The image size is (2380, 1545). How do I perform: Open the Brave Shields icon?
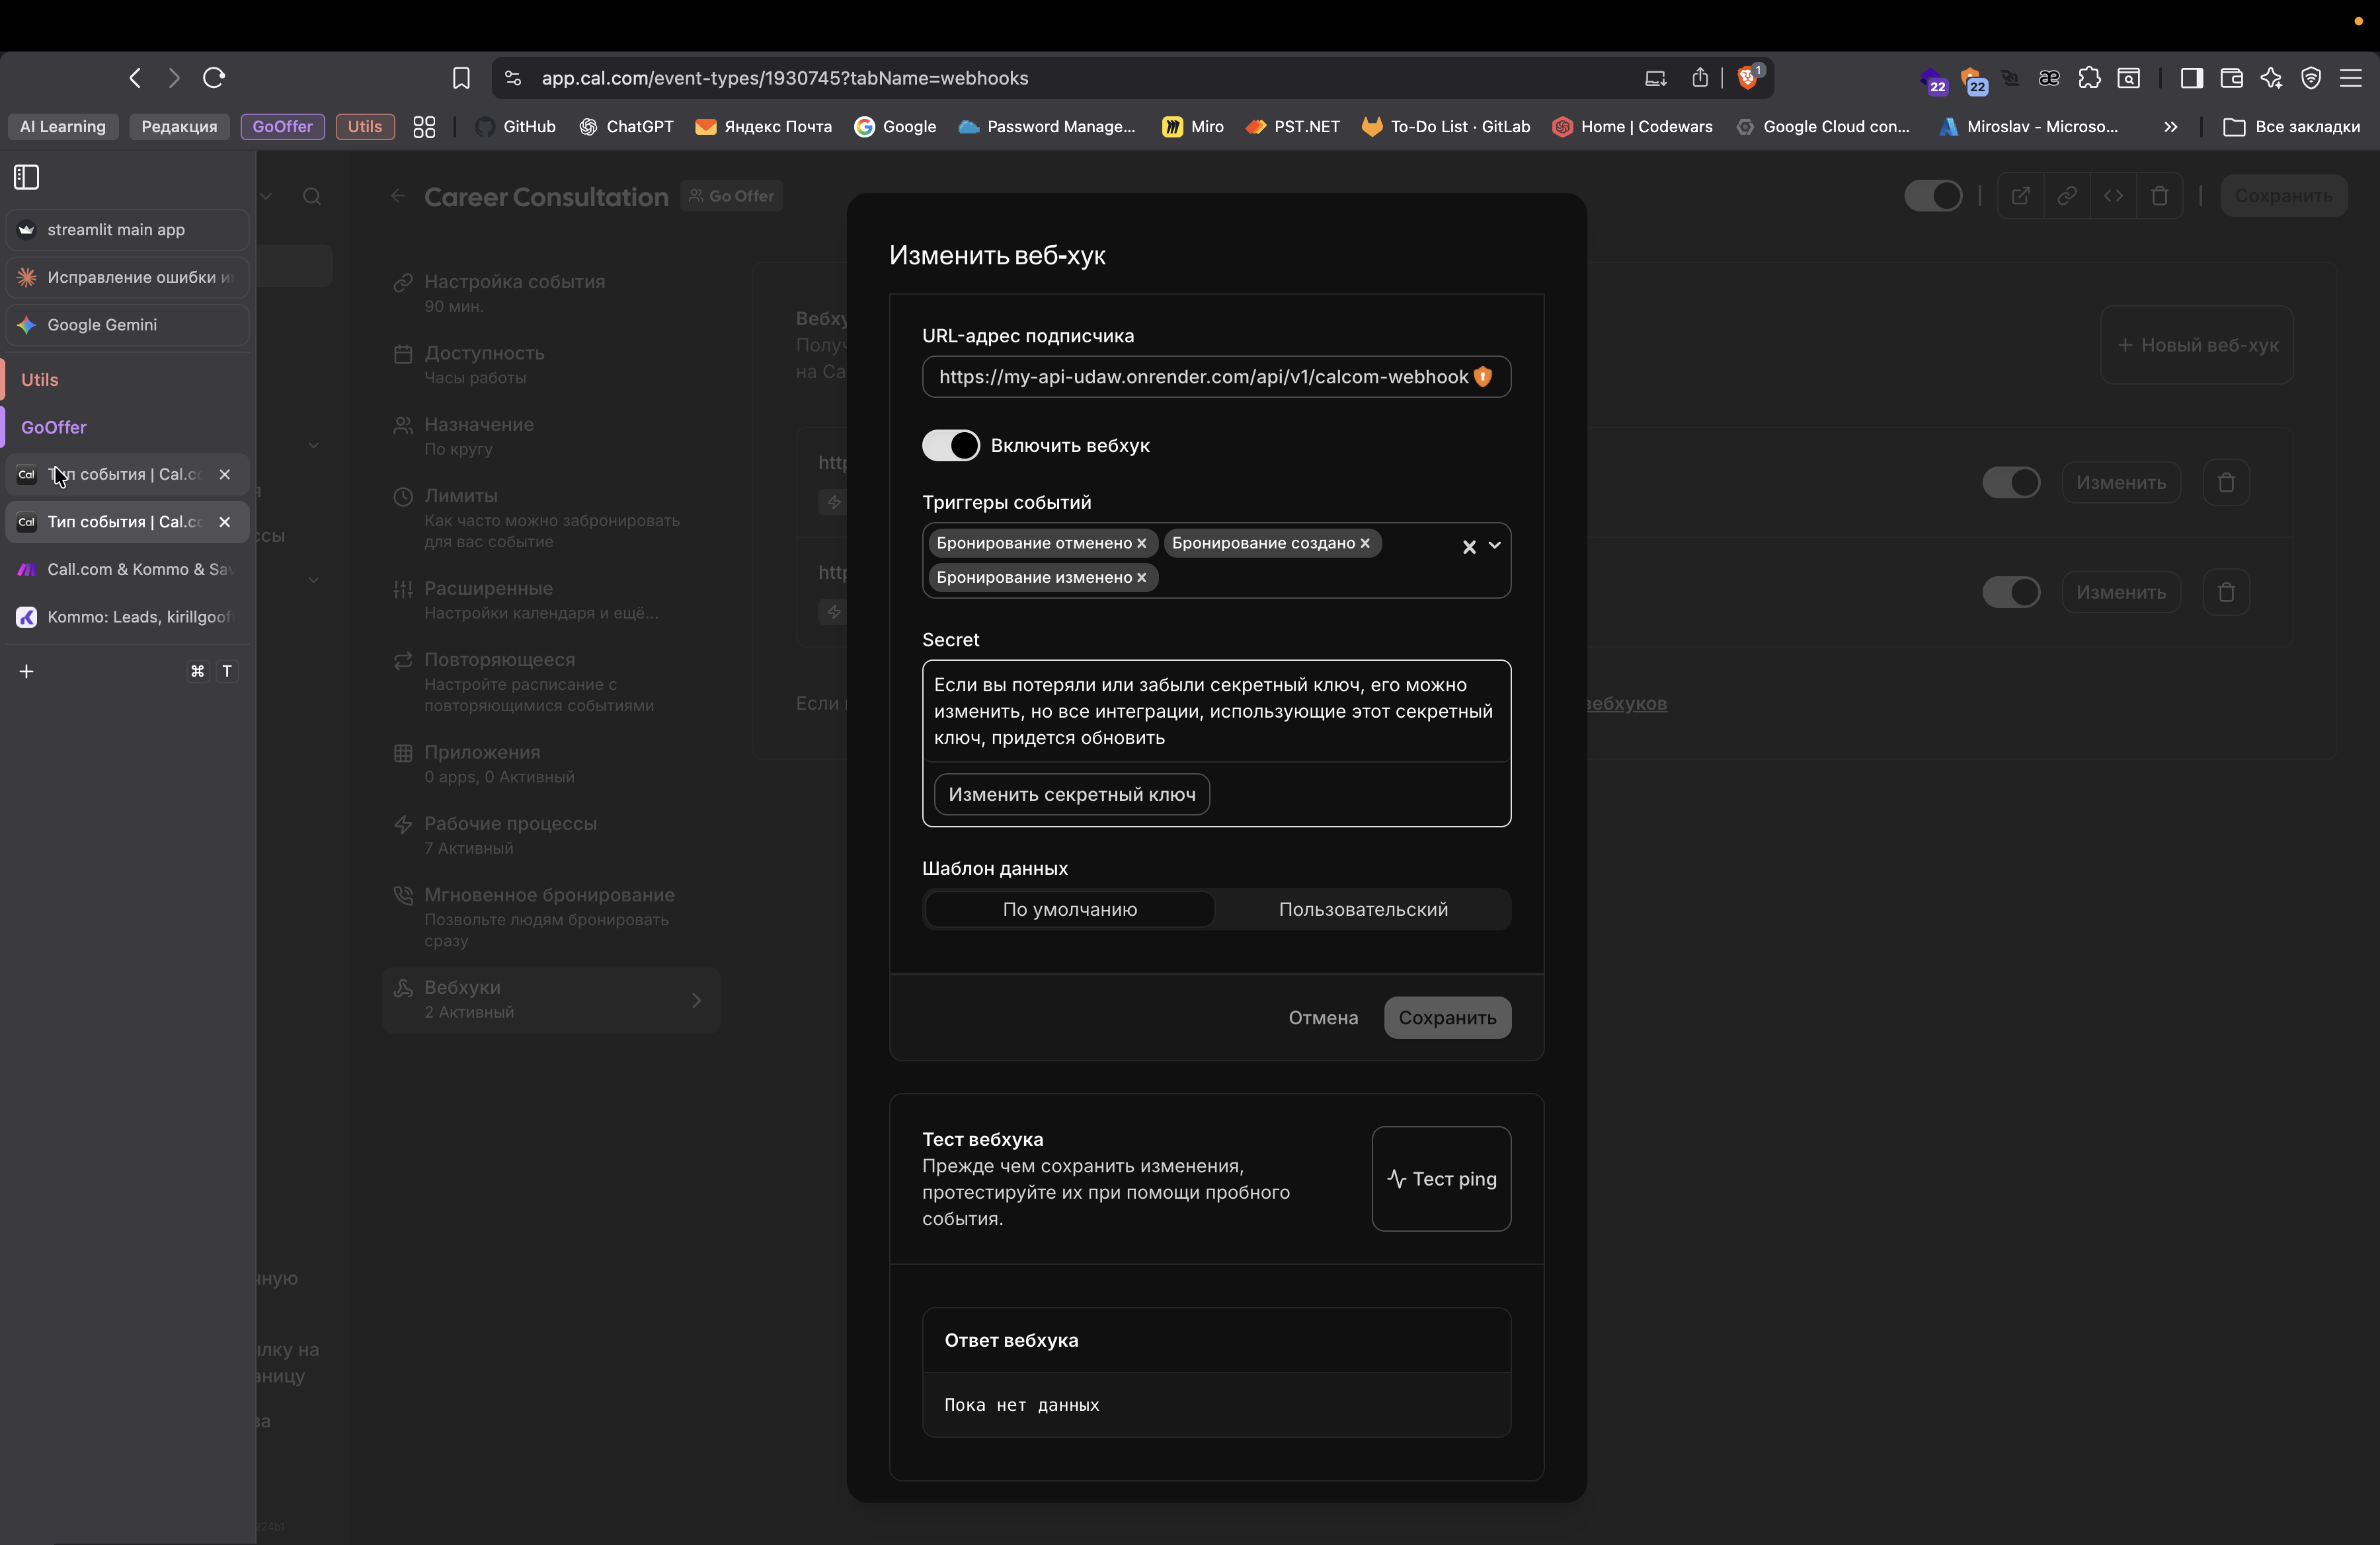point(1748,78)
